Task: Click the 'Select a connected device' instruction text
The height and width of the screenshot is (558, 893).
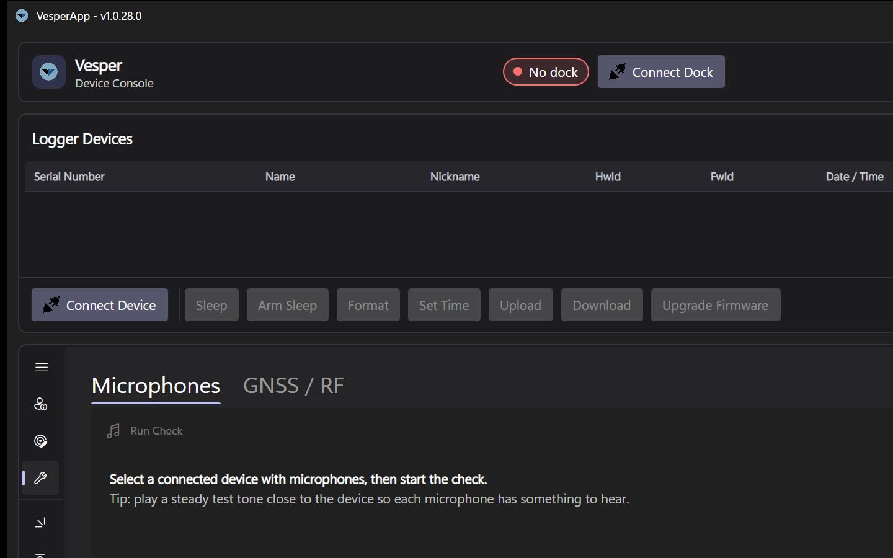Action: click(298, 479)
